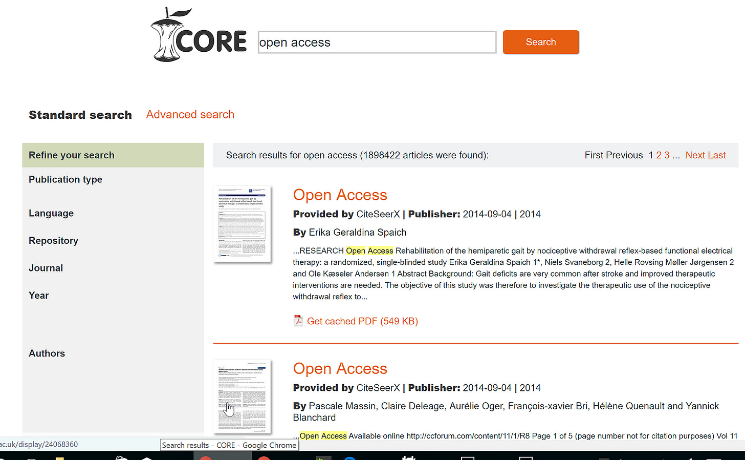Click the orange Search button

pos(541,42)
